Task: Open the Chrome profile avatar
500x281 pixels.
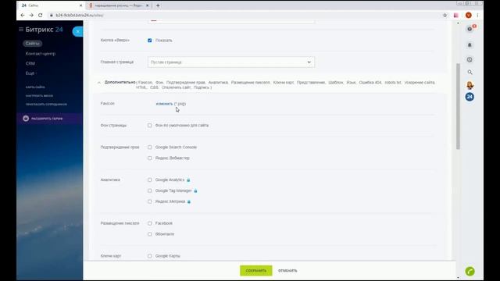Action: click(468, 16)
